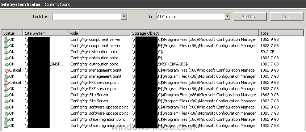Sort by the Role column header
The height and width of the screenshot is (132, 306).
99,33
